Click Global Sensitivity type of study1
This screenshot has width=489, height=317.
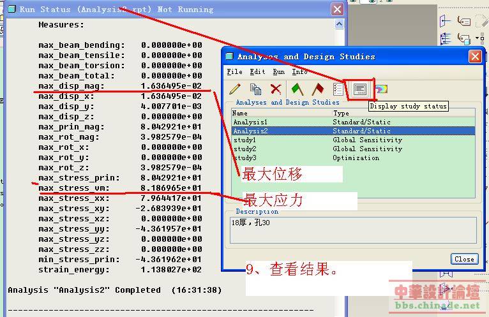click(367, 140)
